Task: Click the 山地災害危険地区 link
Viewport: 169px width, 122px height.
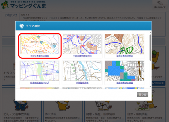Action: (x=125, y=56)
